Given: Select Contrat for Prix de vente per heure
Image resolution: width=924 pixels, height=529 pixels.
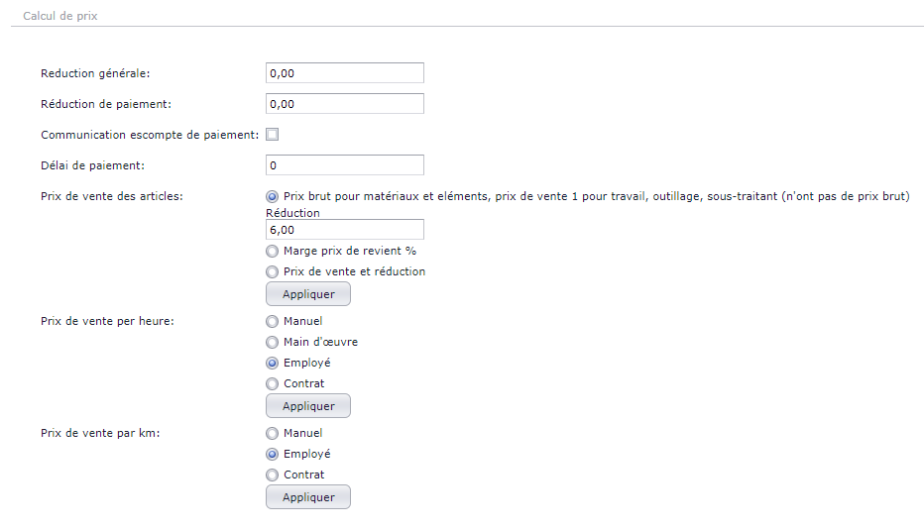Looking at the screenshot, I should [x=272, y=383].
